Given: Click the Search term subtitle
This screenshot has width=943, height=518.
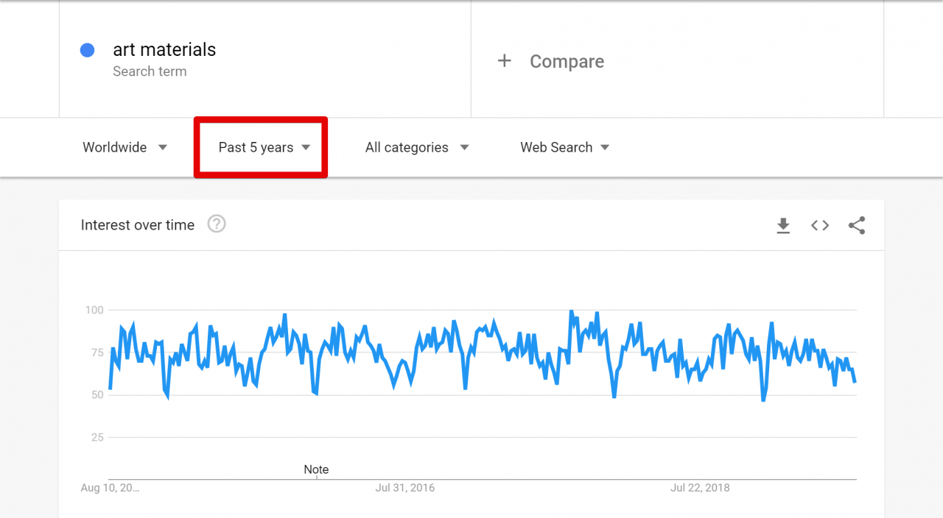Looking at the screenshot, I should (x=150, y=71).
